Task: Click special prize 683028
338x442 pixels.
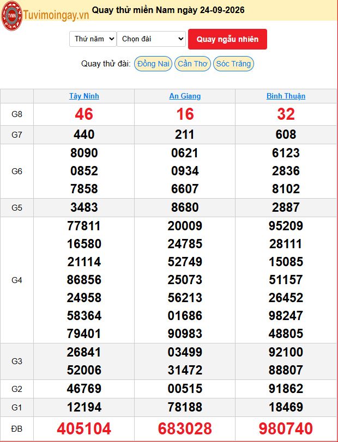Action: (x=185, y=429)
